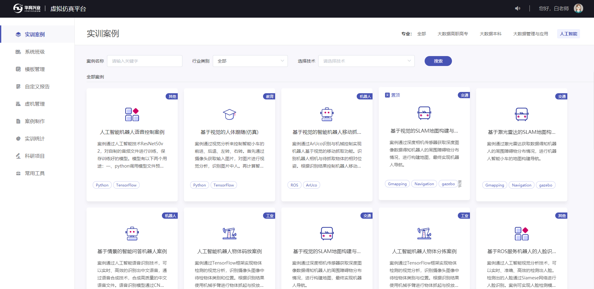The height and width of the screenshot is (289, 594).
Task: Filter majors by 大数据本科
Action: [490, 34]
